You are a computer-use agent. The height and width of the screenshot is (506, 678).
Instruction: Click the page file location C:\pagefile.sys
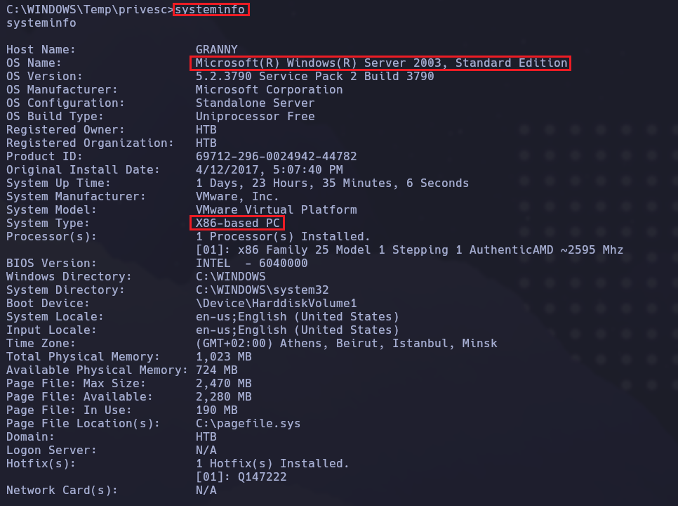(x=248, y=424)
